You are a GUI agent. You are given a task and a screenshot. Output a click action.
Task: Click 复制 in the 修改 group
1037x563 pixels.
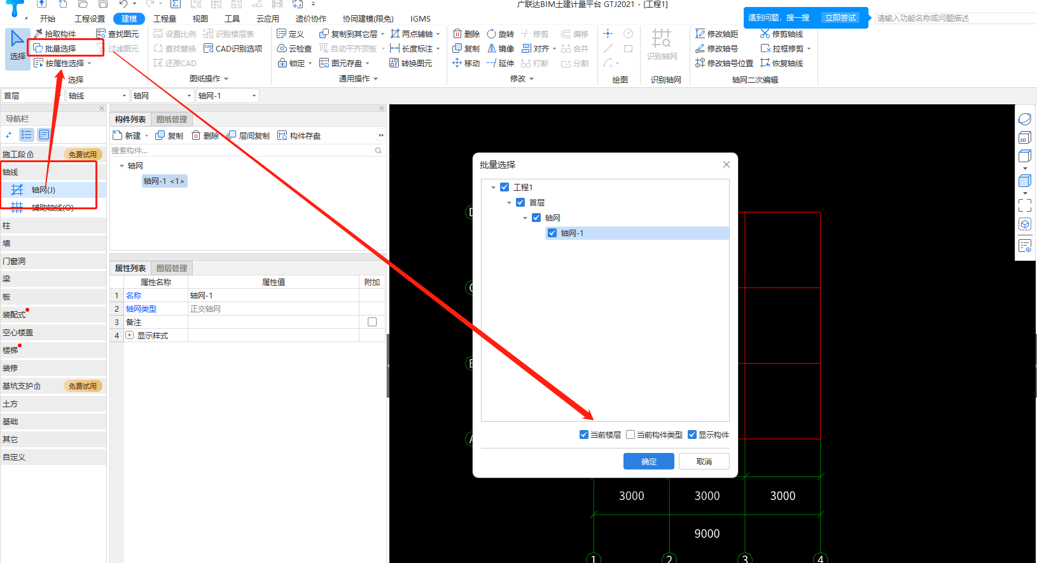466,48
